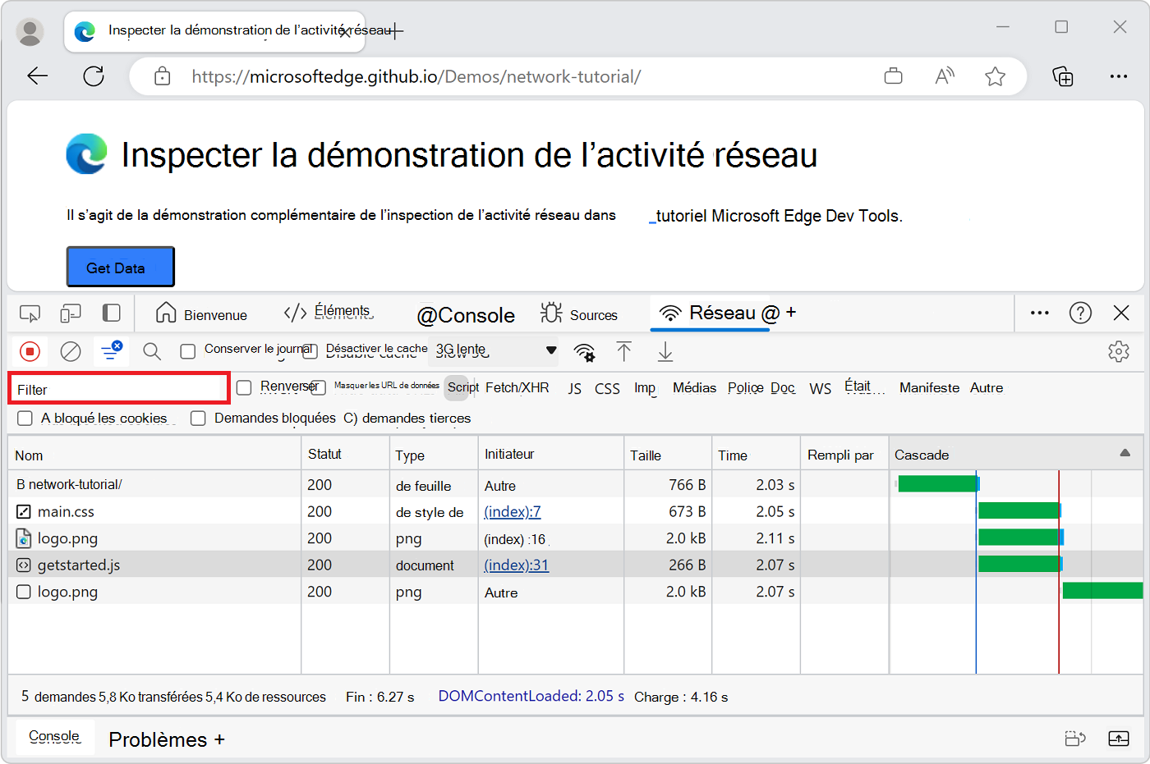
Task: Filter requests by Manifeste type
Action: [x=929, y=387]
